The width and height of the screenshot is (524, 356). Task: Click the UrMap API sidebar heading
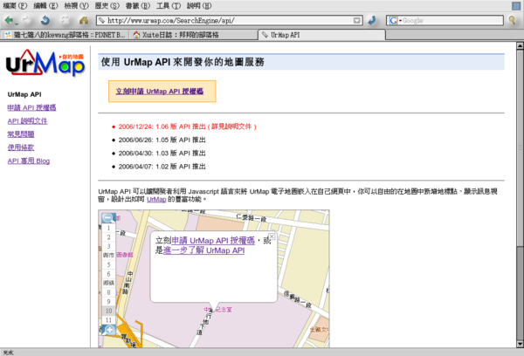point(24,94)
